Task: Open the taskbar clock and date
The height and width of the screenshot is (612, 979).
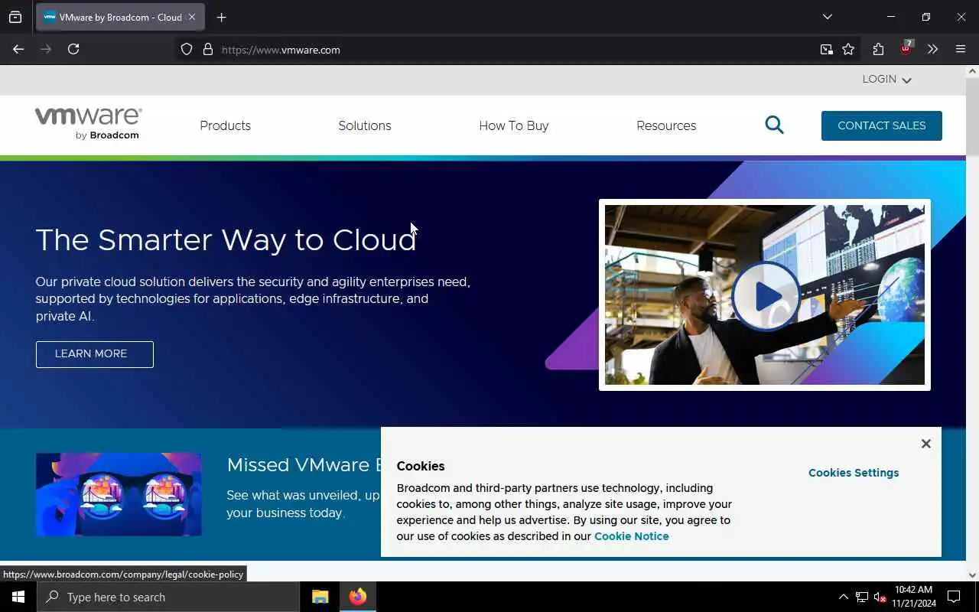Action: (x=913, y=597)
